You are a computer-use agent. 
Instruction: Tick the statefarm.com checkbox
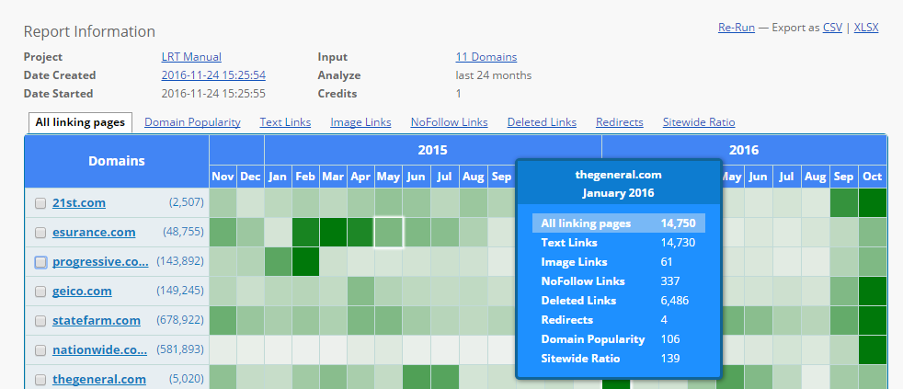coord(40,321)
